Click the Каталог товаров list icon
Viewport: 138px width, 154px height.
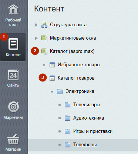click(x=52, y=78)
